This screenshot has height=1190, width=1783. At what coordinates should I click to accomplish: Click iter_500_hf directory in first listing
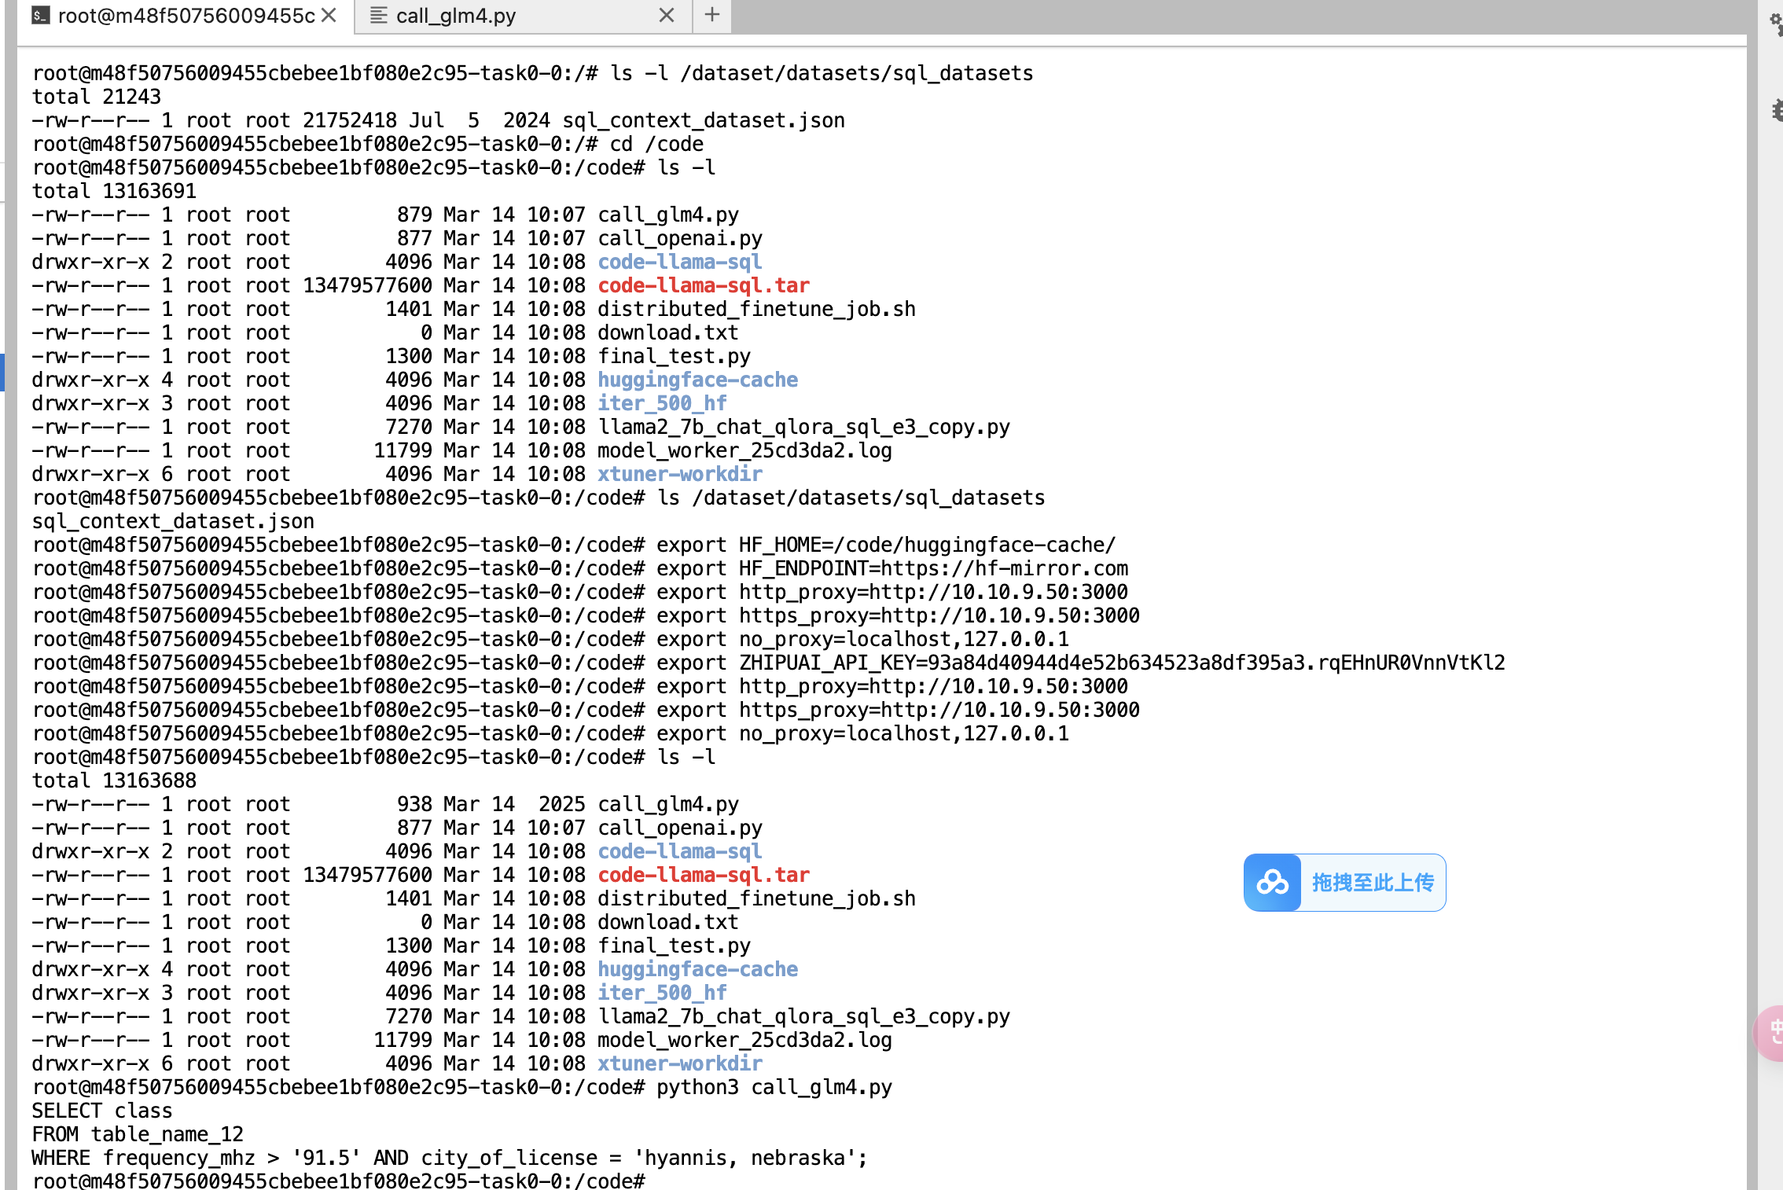pos(662,403)
